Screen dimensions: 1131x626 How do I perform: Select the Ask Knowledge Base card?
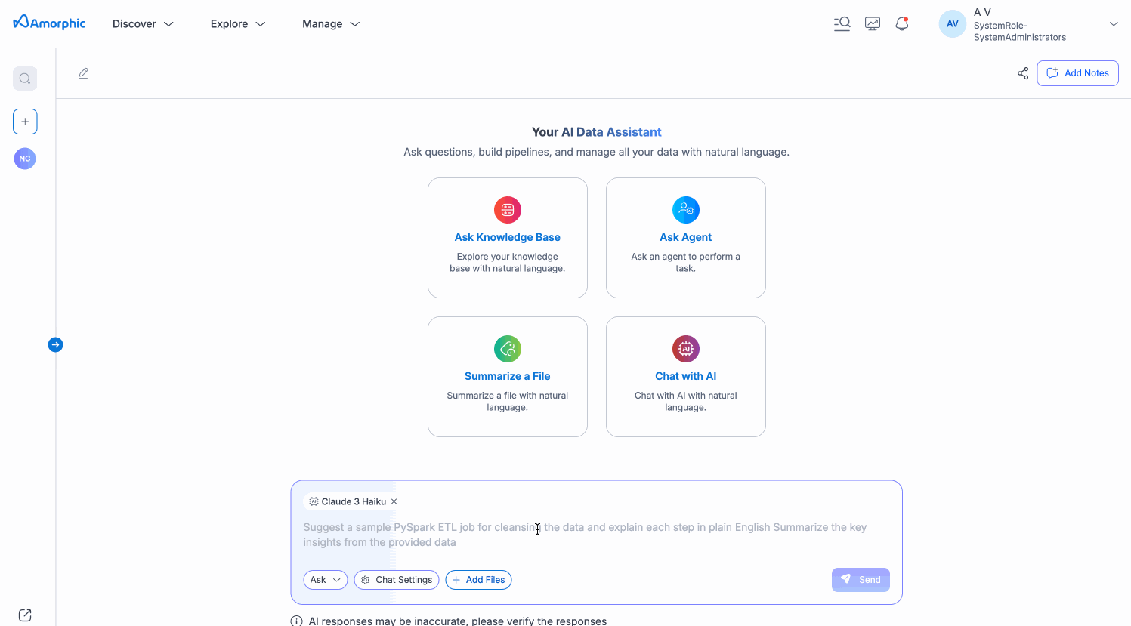click(x=508, y=238)
